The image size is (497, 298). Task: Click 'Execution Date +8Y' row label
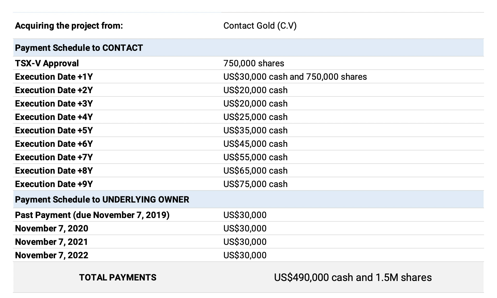coord(54,171)
